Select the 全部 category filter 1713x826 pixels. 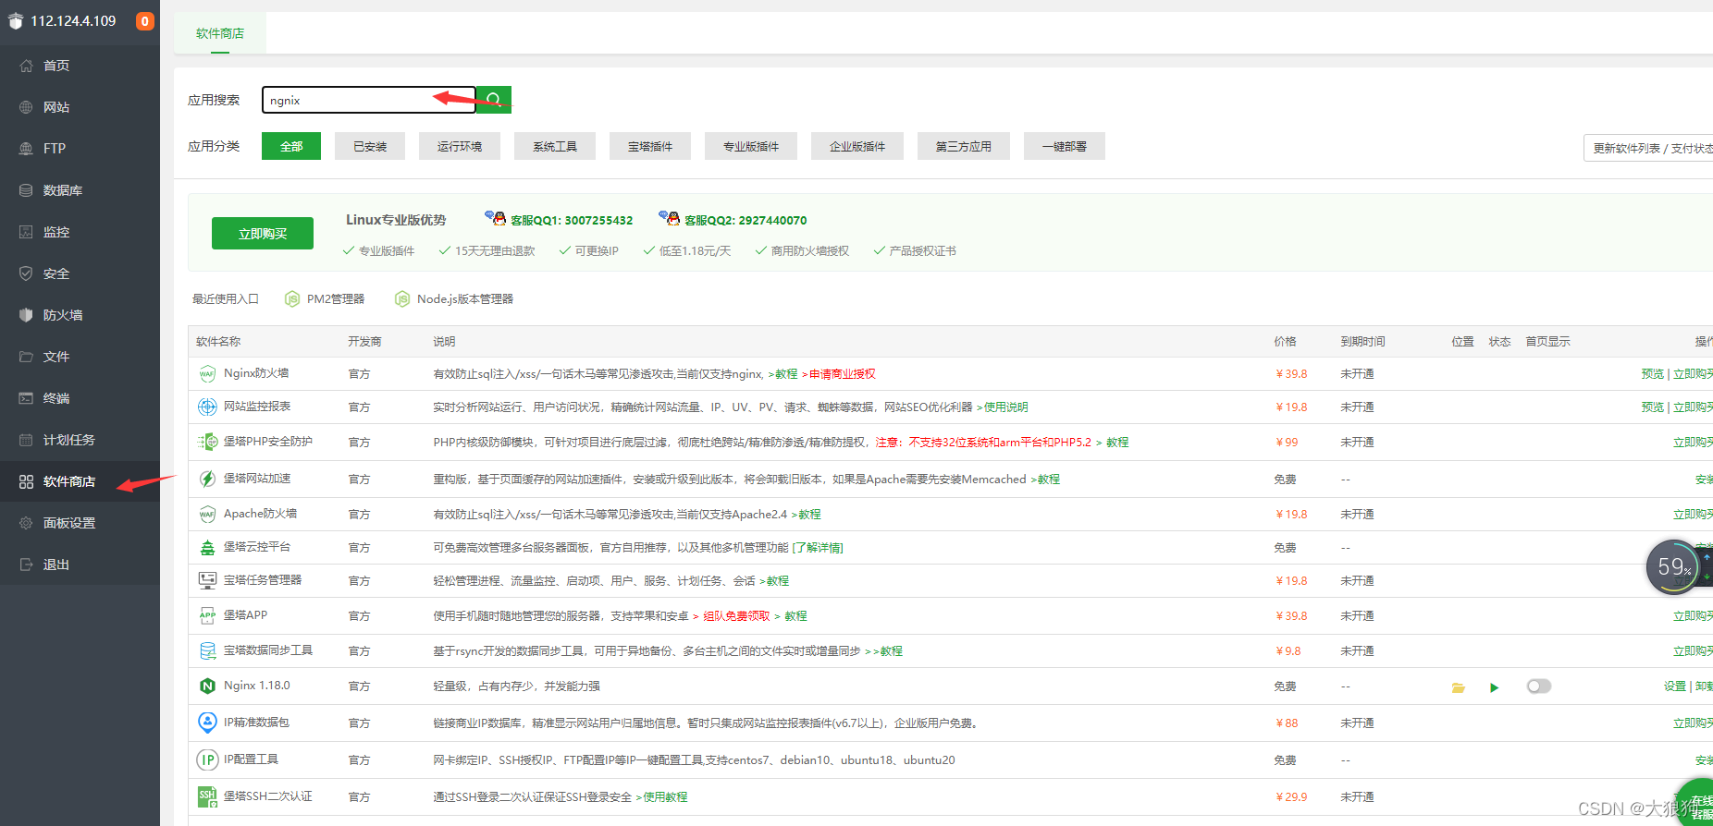point(291,146)
